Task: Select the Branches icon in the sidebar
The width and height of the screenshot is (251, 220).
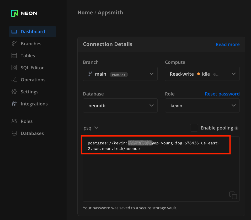Action: (x=14, y=43)
